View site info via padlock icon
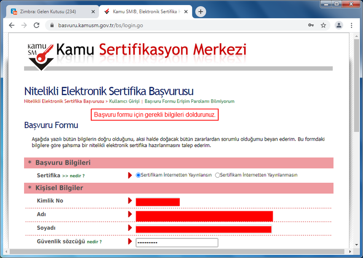The image size is (363, 258). 51,25
